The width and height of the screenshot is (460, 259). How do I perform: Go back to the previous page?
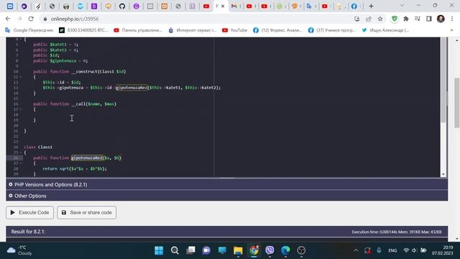pyautogui.click(x=8, y=19)
